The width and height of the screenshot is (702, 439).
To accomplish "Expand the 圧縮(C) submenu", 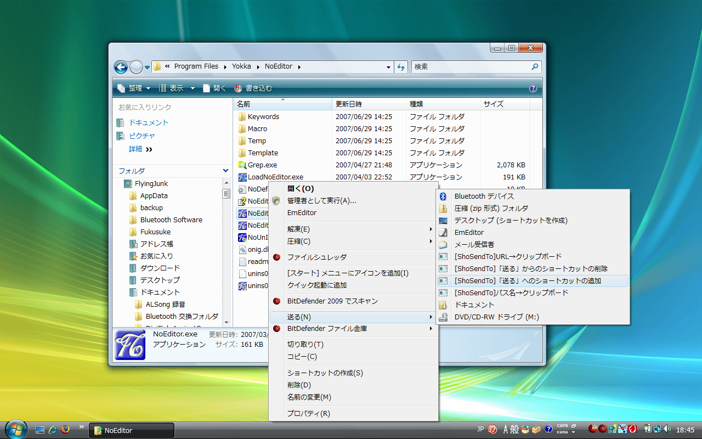I will tap(353, 241).
